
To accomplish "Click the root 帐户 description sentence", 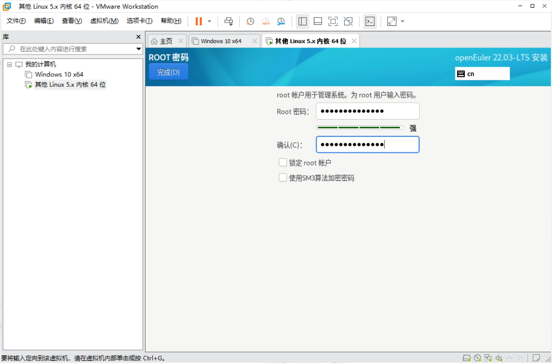I will coord(348,95).
